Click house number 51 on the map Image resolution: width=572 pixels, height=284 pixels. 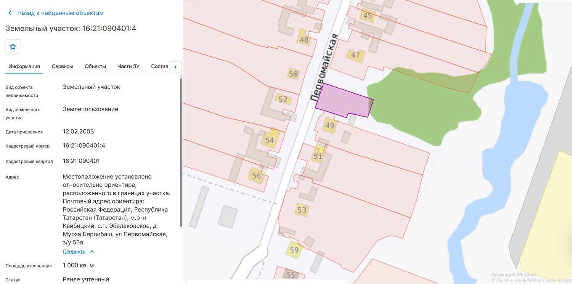pos(318,156)
